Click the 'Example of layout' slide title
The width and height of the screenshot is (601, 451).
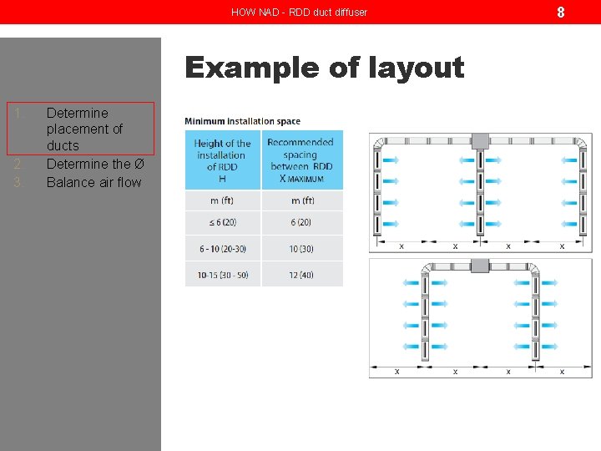(324, 68)
